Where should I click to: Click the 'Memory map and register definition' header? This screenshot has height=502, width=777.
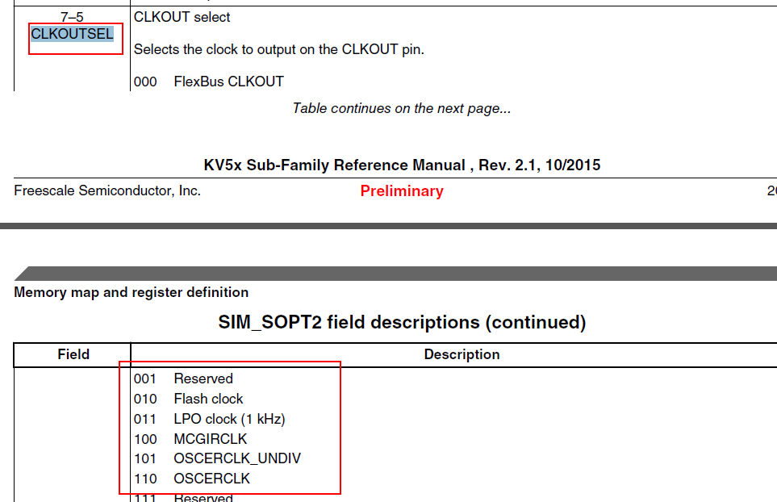tap(131, 292)
